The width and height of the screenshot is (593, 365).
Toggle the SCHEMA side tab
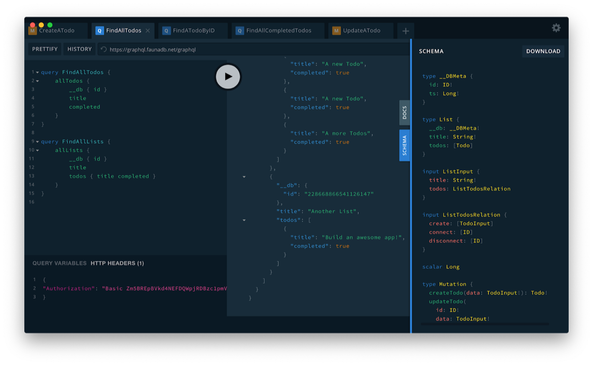(404, 145)
